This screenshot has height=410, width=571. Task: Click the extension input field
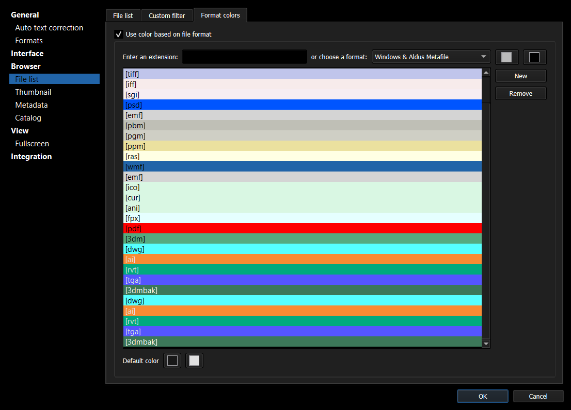coord(245,57)
